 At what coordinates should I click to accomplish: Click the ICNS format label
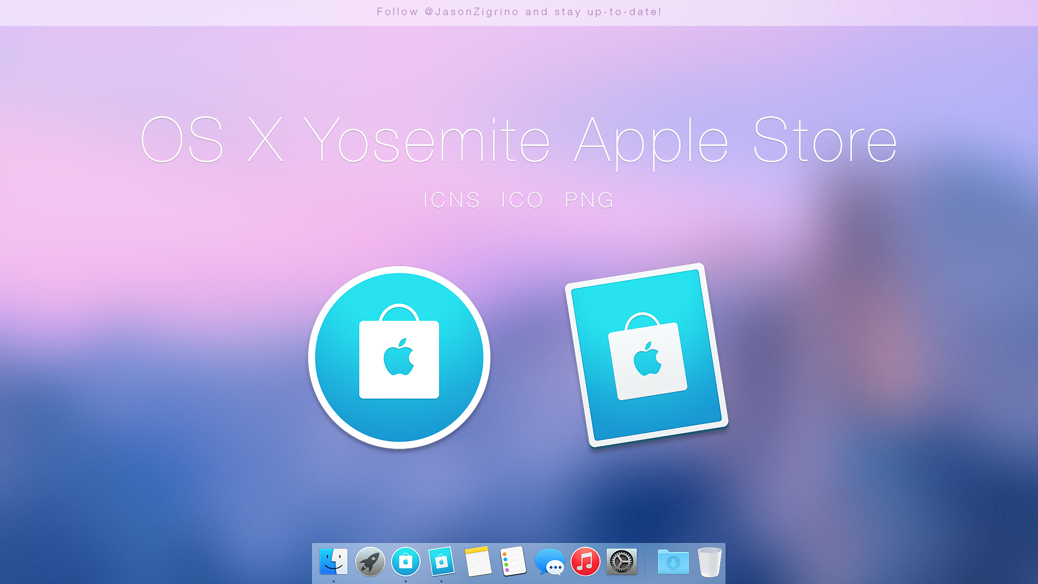452,200
